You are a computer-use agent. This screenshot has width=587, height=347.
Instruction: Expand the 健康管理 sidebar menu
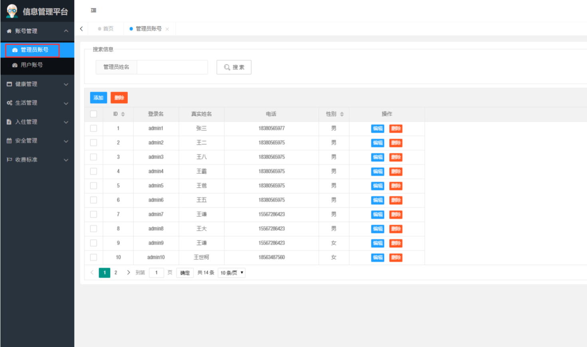point(37,84)
